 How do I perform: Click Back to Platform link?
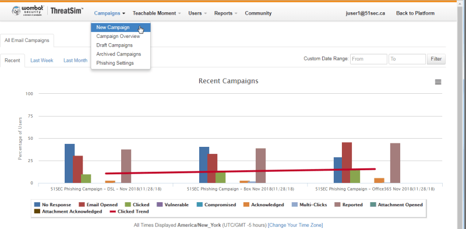[x=415, y=13]
